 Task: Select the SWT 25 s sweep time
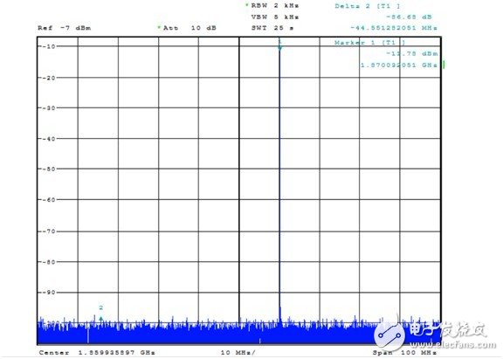pyautogui.click(x=272, y=28)
